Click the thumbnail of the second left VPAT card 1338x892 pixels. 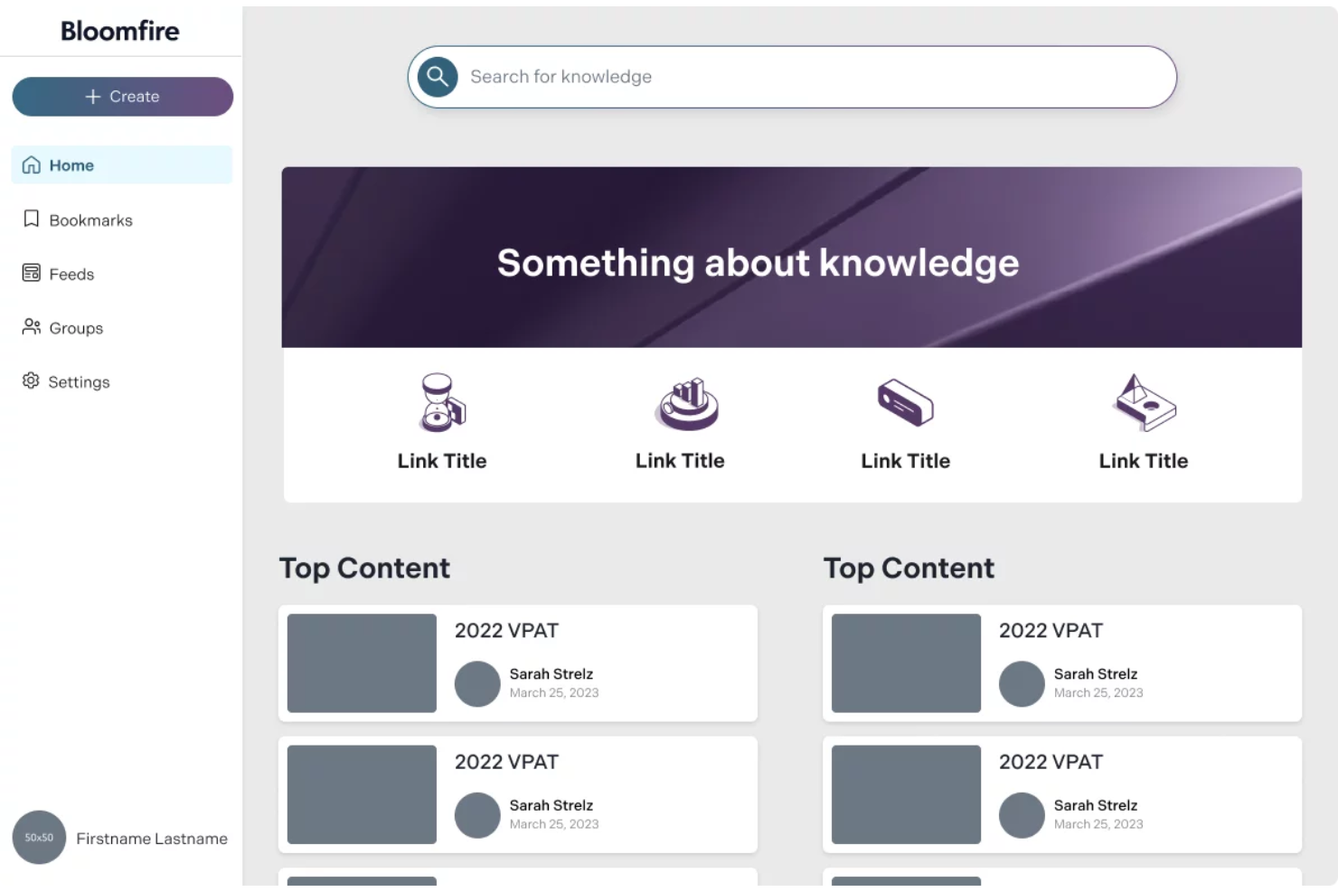360,794
